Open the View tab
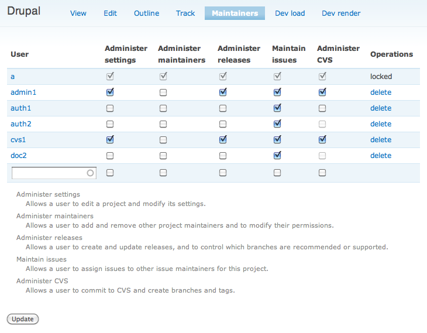The height and width of the screenshot is (333, 427). pyautogui.click(x=78, y=13)
